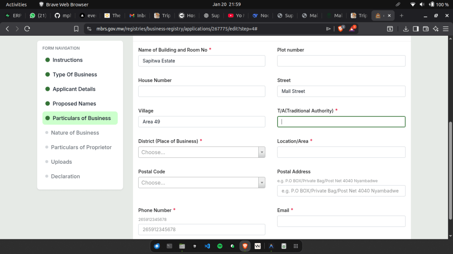Image resolution: width=453 pixels, height=254 pixels.
Task: Switch to the GitHub mpl tab
Action: coord(63,15)
